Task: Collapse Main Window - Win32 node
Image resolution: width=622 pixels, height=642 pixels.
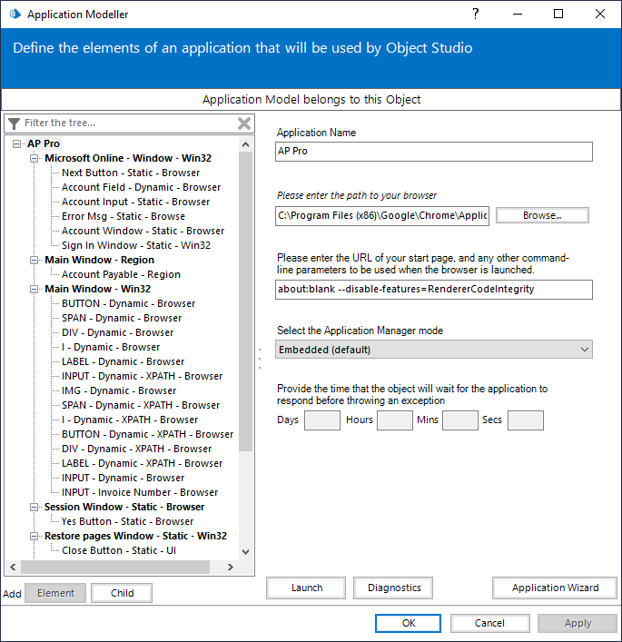Action: [x=34, y=289]
